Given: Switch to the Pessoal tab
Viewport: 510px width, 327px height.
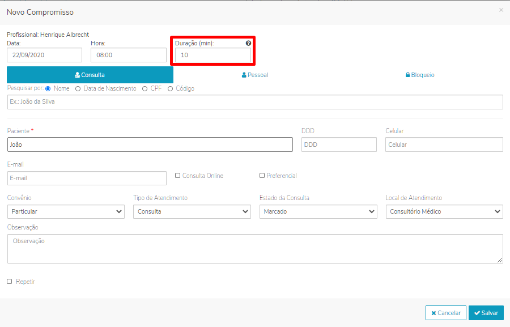Looking at the screenshot, I should [x=255, y=75].
